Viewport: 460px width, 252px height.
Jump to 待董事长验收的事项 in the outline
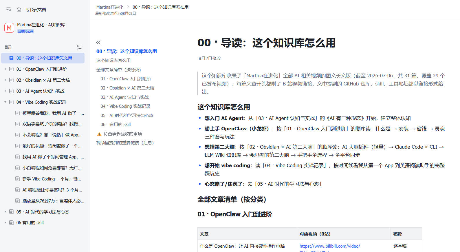coord(123,134)
